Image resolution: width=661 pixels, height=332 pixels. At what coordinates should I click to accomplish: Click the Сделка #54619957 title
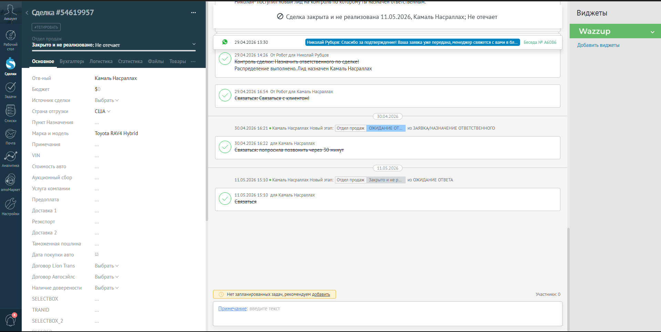click(63, 12)
